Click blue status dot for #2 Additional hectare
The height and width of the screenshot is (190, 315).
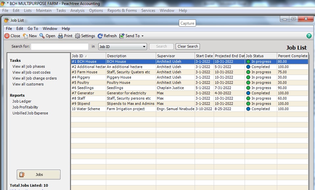(248, 67)
